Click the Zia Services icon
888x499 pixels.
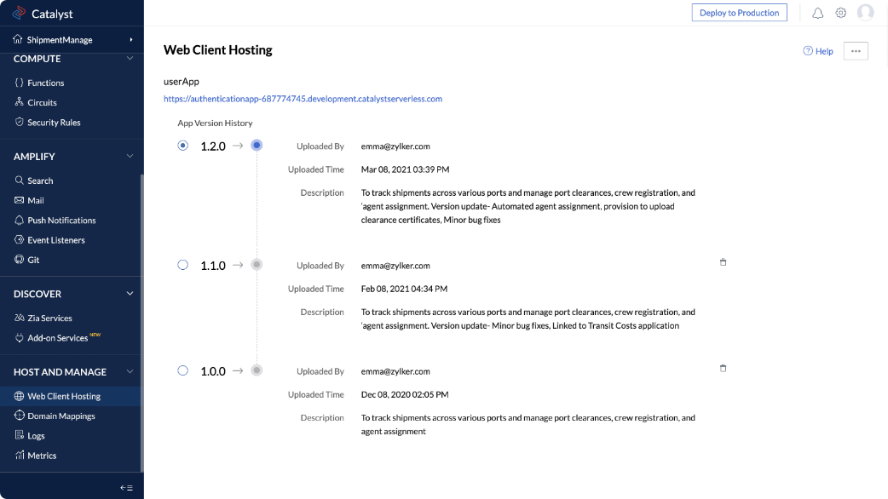[x=20, y=318]
